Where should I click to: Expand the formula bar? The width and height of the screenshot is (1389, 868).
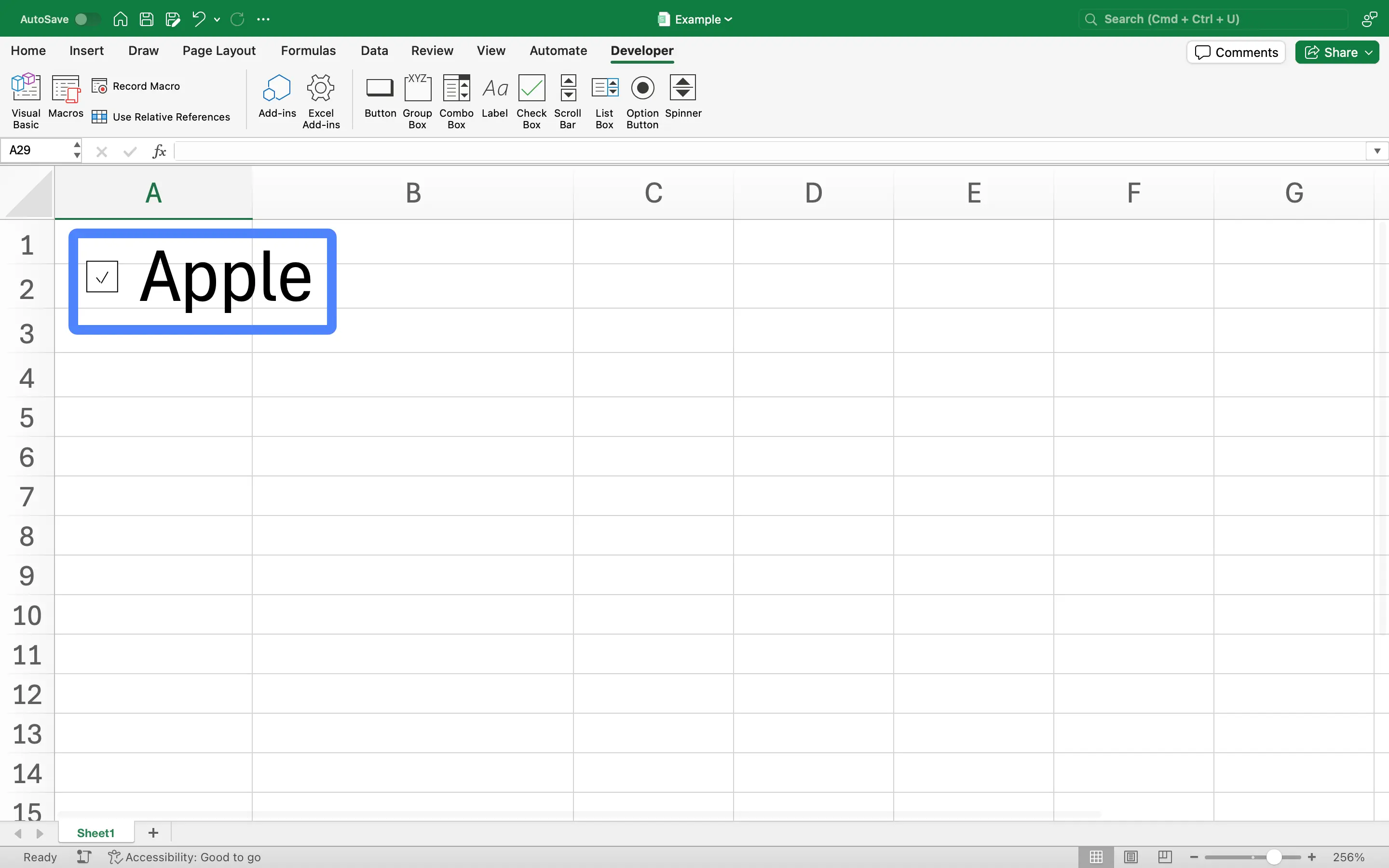pyautogui.click(x=1377, y=151)
